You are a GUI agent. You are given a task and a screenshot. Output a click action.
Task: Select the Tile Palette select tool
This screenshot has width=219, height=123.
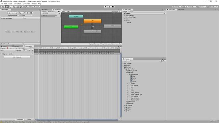[x=9, y=13]
